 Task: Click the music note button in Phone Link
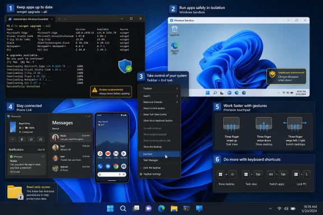[31, 139]
